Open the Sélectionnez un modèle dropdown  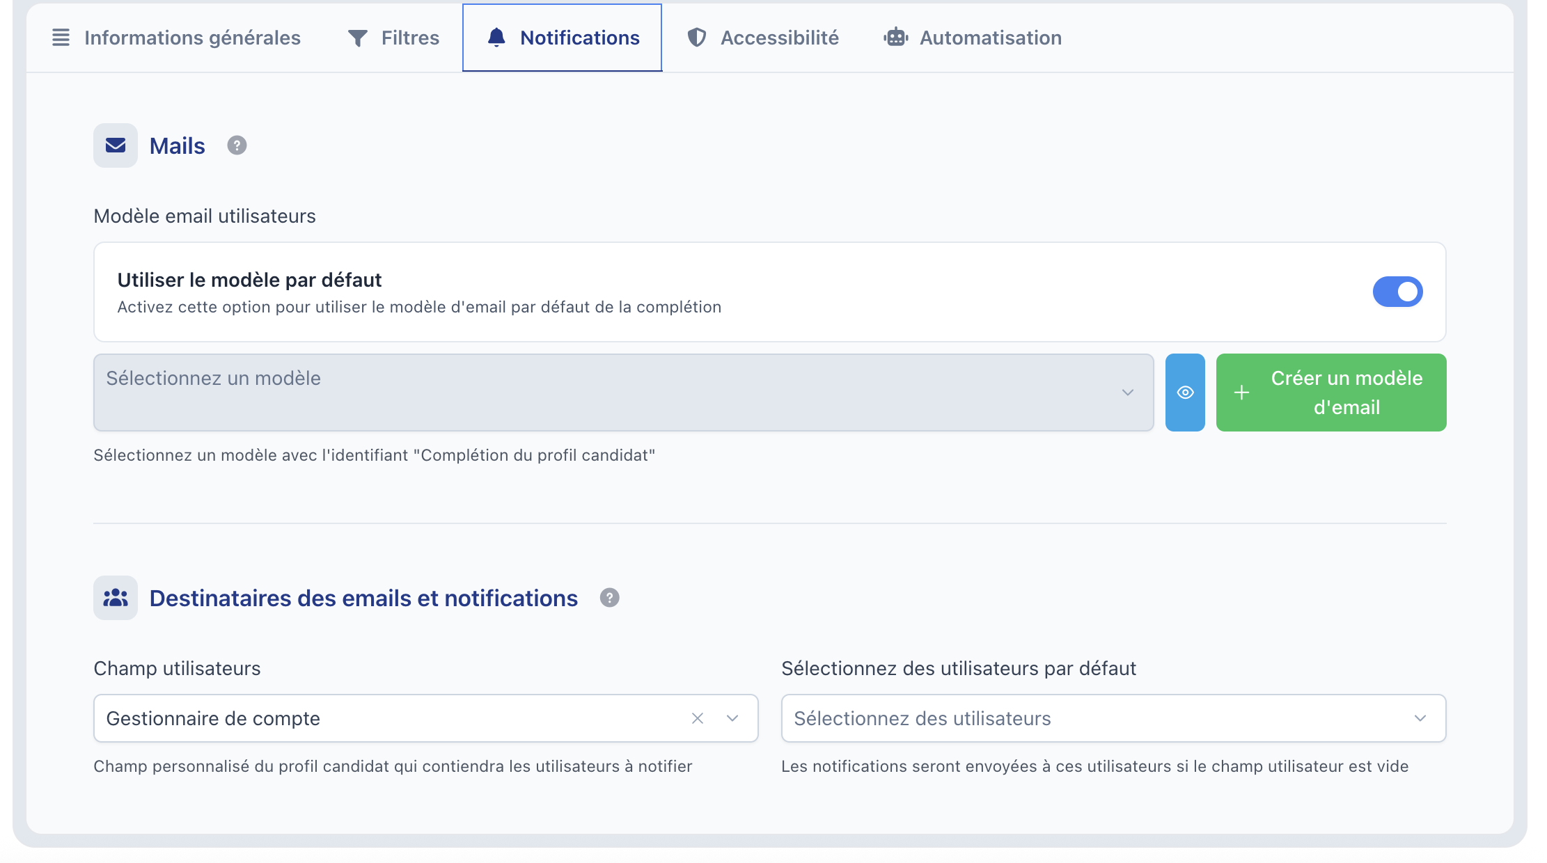[624, 393]
